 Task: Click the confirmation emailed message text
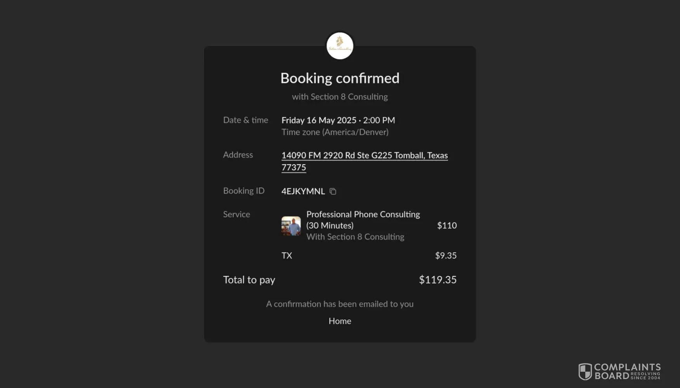click(340, 304)
